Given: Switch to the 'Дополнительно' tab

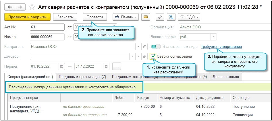Looking at the screenshot, I should click(x=226, y=77).
